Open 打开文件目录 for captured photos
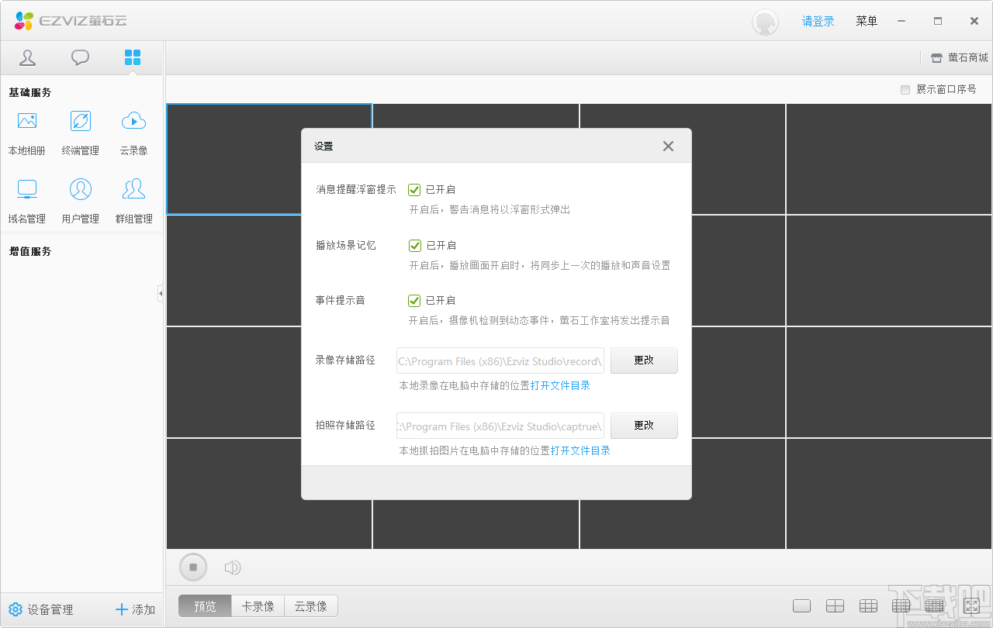The image size is (993, 628). tap(580, 450)
